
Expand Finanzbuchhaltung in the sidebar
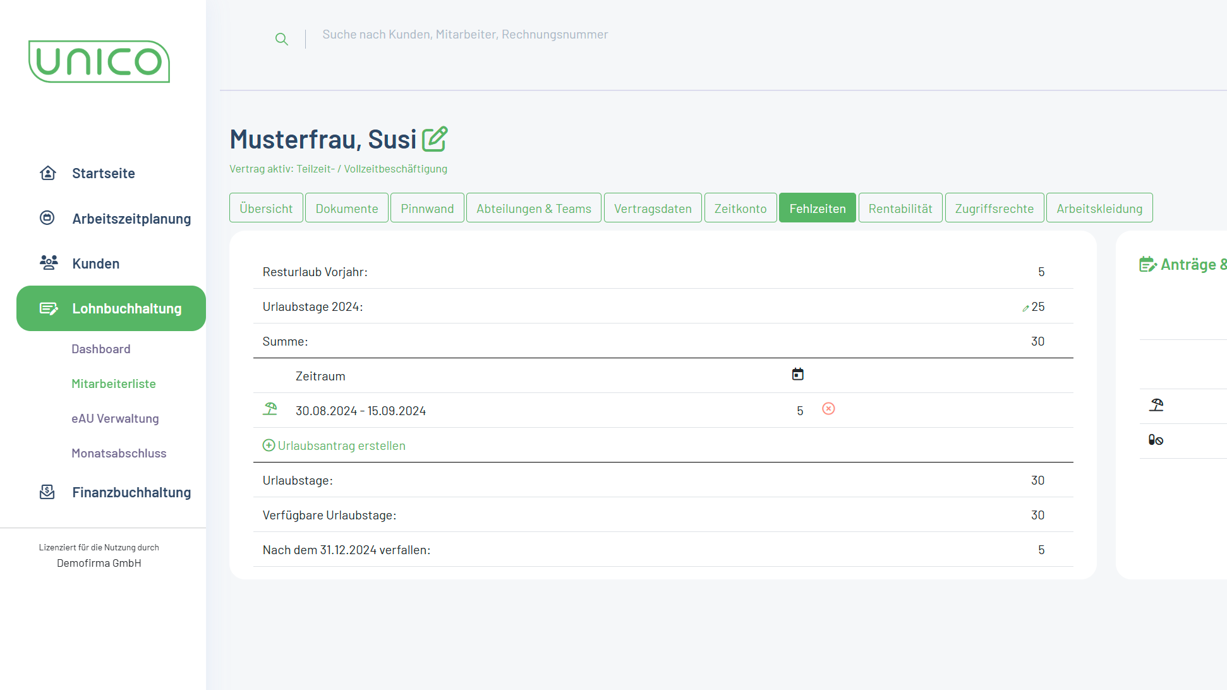click(x=131, y=492)
